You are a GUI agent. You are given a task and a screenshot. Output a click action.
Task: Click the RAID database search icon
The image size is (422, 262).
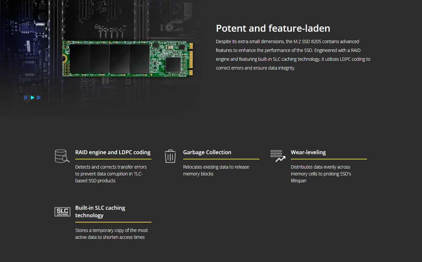tap(62, 156)
